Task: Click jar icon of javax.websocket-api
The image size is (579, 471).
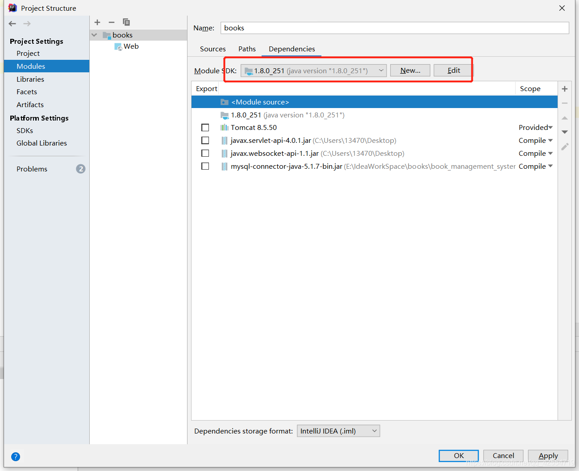Action: tap(225, 154)
